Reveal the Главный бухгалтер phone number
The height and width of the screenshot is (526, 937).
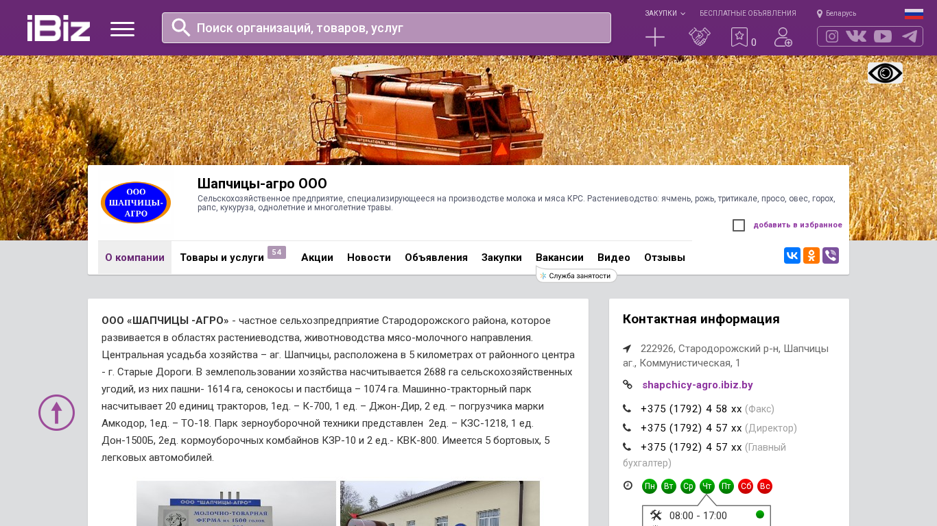point(691,447)
